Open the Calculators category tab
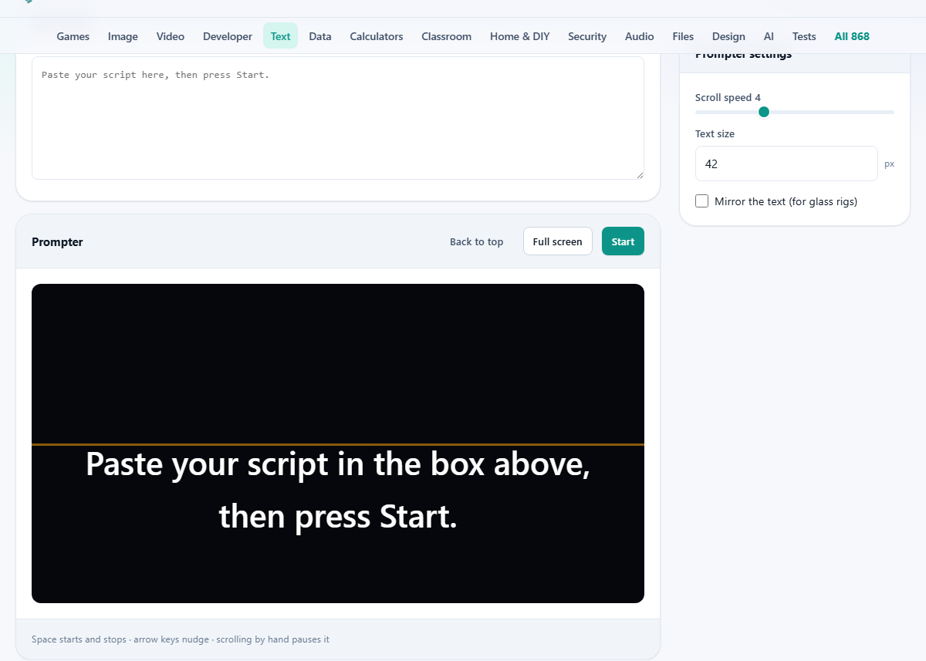 pos(377,36)
